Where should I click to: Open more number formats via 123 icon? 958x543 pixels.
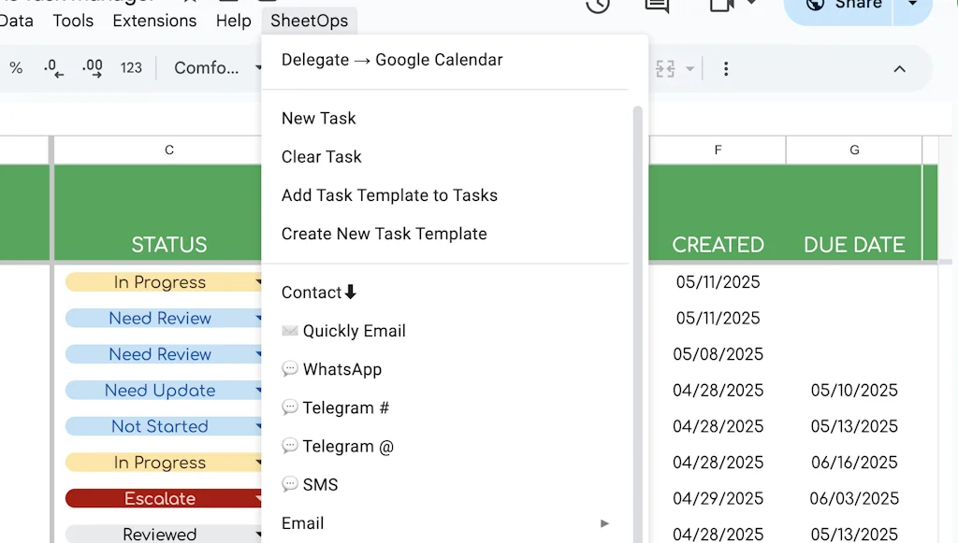[131, 68]
